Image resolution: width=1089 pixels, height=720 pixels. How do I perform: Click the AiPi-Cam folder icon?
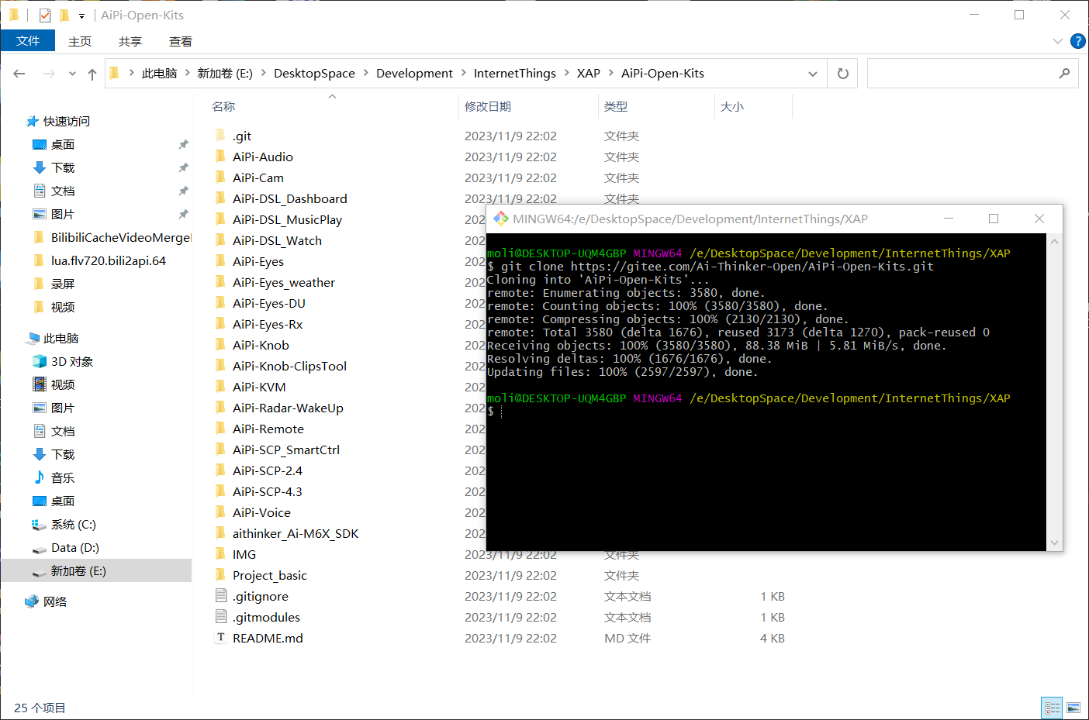(x=220, y=177)
